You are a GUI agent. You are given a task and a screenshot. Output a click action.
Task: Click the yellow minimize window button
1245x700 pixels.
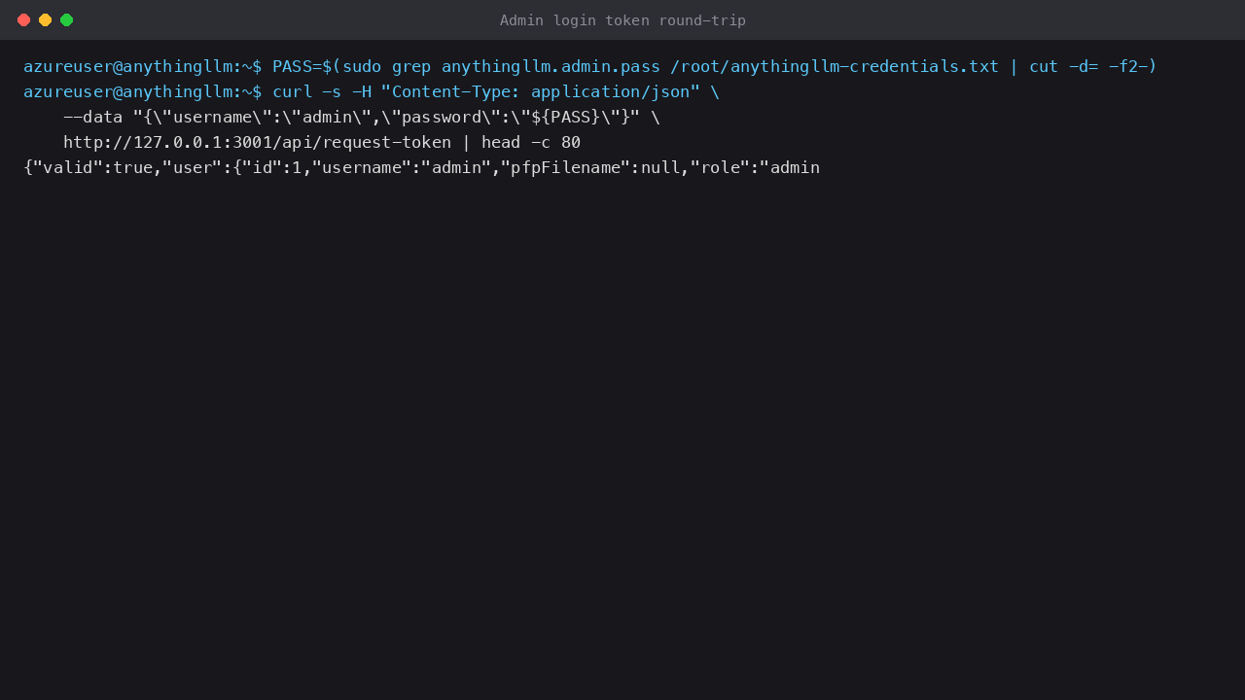tap(45, 19)
